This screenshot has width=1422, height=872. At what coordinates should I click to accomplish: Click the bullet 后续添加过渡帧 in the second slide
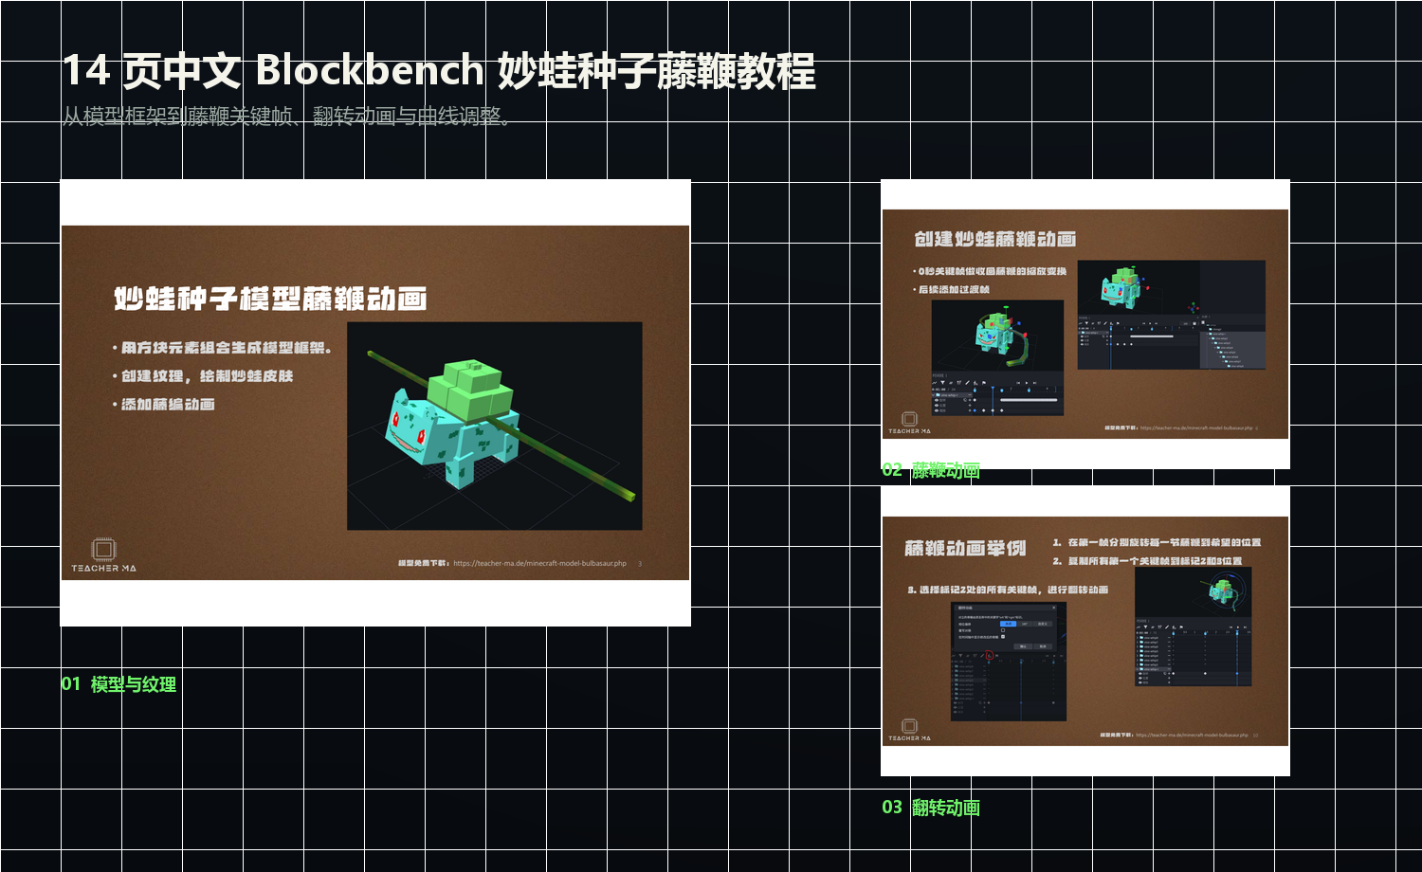[x=952, y=289]
